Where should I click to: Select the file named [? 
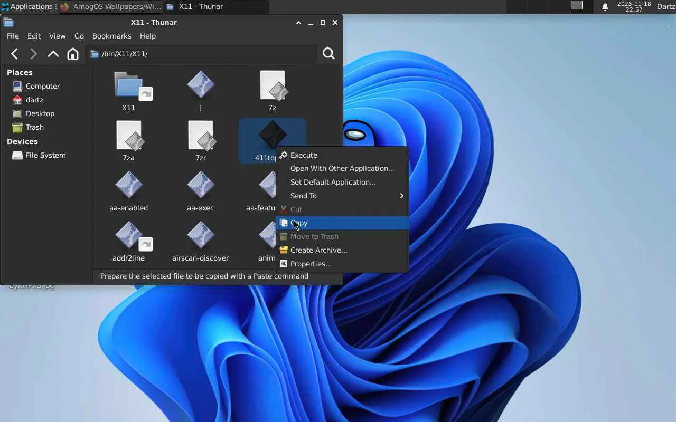(200, 91)
